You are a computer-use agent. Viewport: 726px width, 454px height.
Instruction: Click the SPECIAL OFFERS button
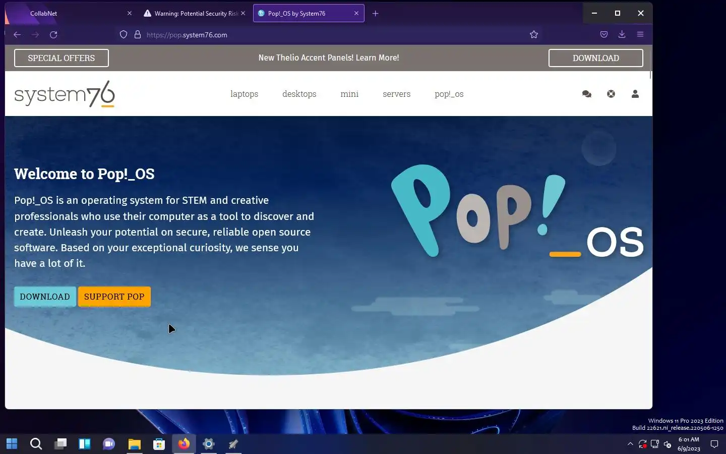pyautogui.click(x=62, y=58)
